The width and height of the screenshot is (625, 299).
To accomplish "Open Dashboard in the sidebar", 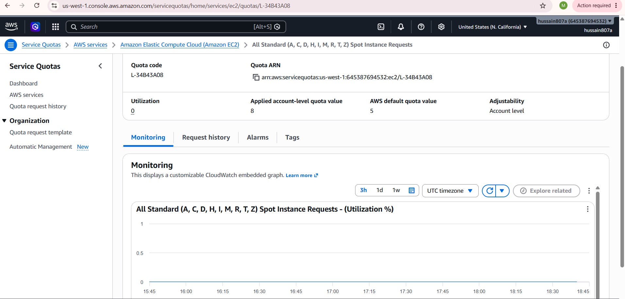I will (x=24, y=83).
